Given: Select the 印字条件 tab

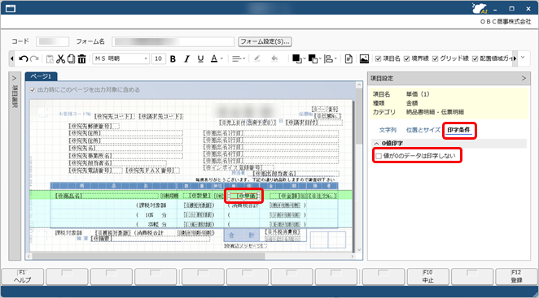Looking at the screenshot, I should pos(458,130).
